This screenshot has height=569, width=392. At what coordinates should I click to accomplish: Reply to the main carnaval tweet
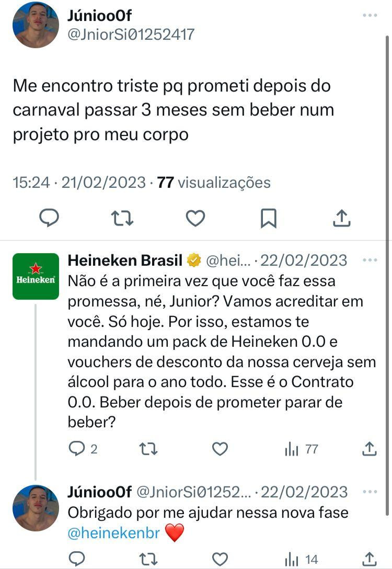[x=49, y=218]
